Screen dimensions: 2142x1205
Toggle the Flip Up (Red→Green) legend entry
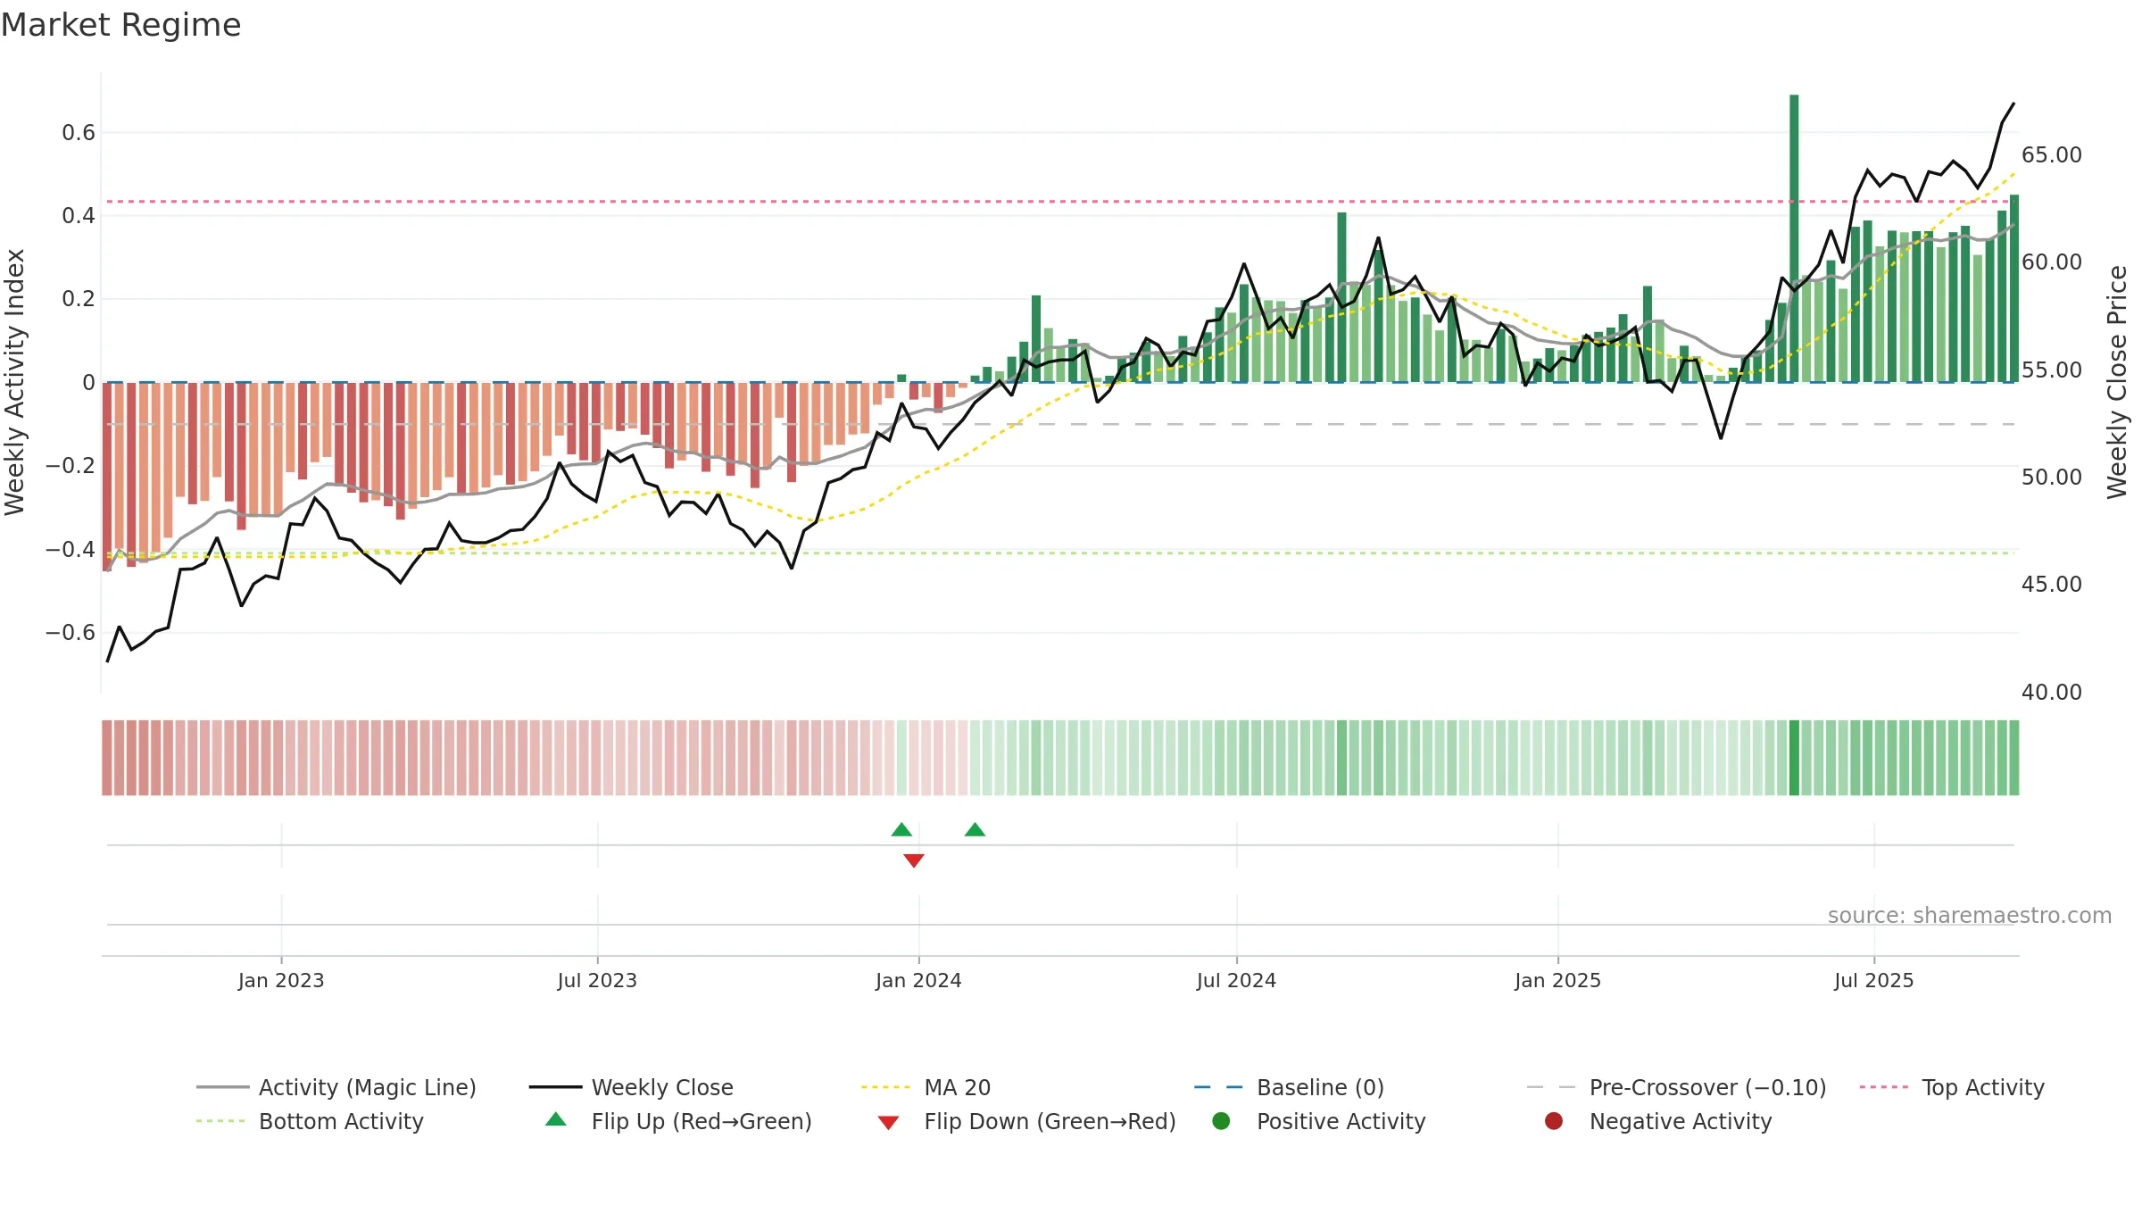678,1121
